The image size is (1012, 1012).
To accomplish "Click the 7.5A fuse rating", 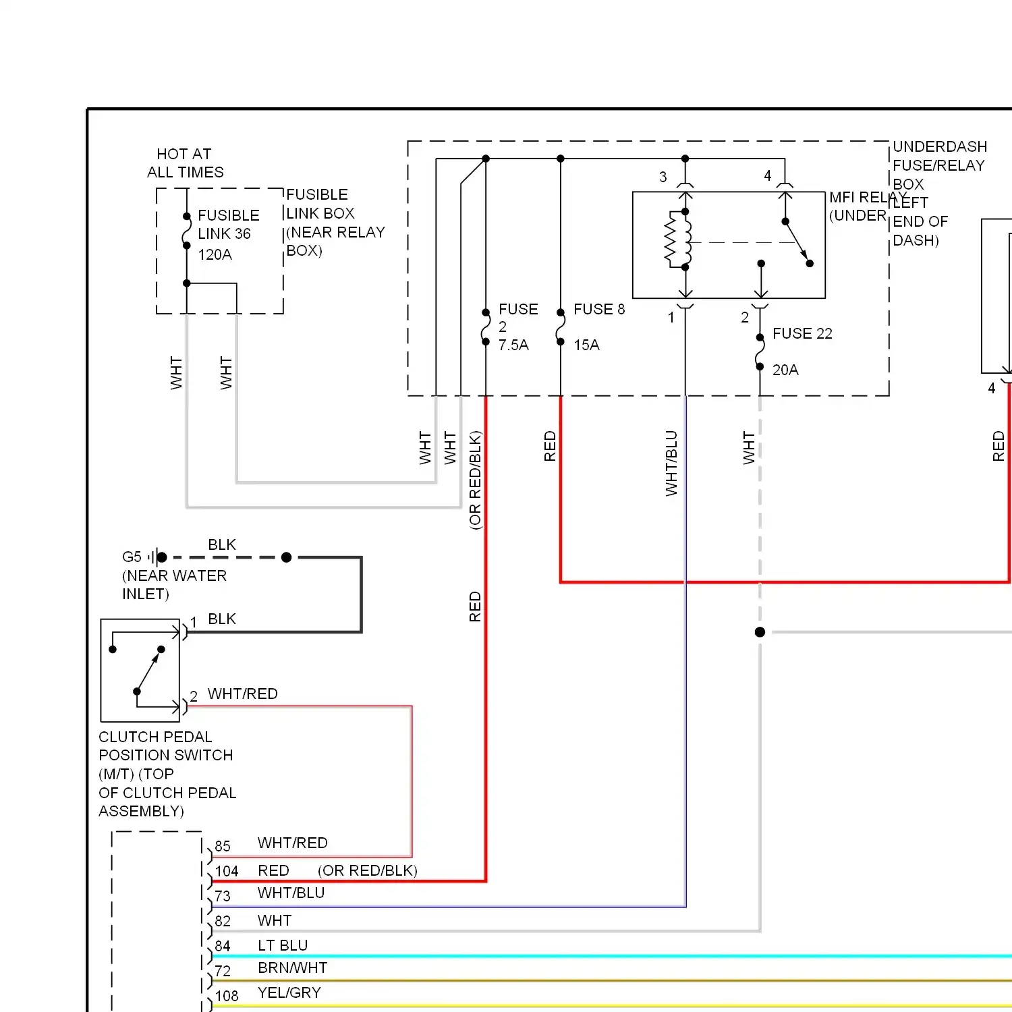I will 513,345.
